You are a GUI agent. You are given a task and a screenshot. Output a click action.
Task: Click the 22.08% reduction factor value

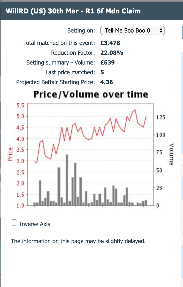tap(112, 53)
